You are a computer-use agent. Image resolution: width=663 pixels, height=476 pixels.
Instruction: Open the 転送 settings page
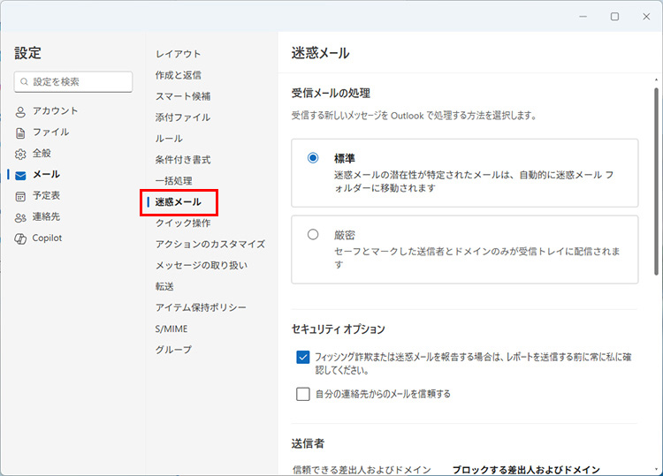pos(164,286)
